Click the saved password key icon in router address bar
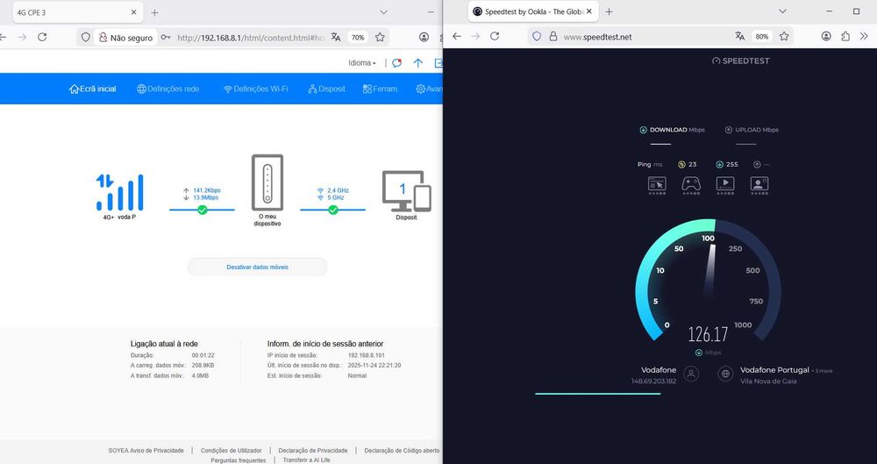The height and width of the screenshot is (464, 877). pyautogui.click(x=165, y=37)
